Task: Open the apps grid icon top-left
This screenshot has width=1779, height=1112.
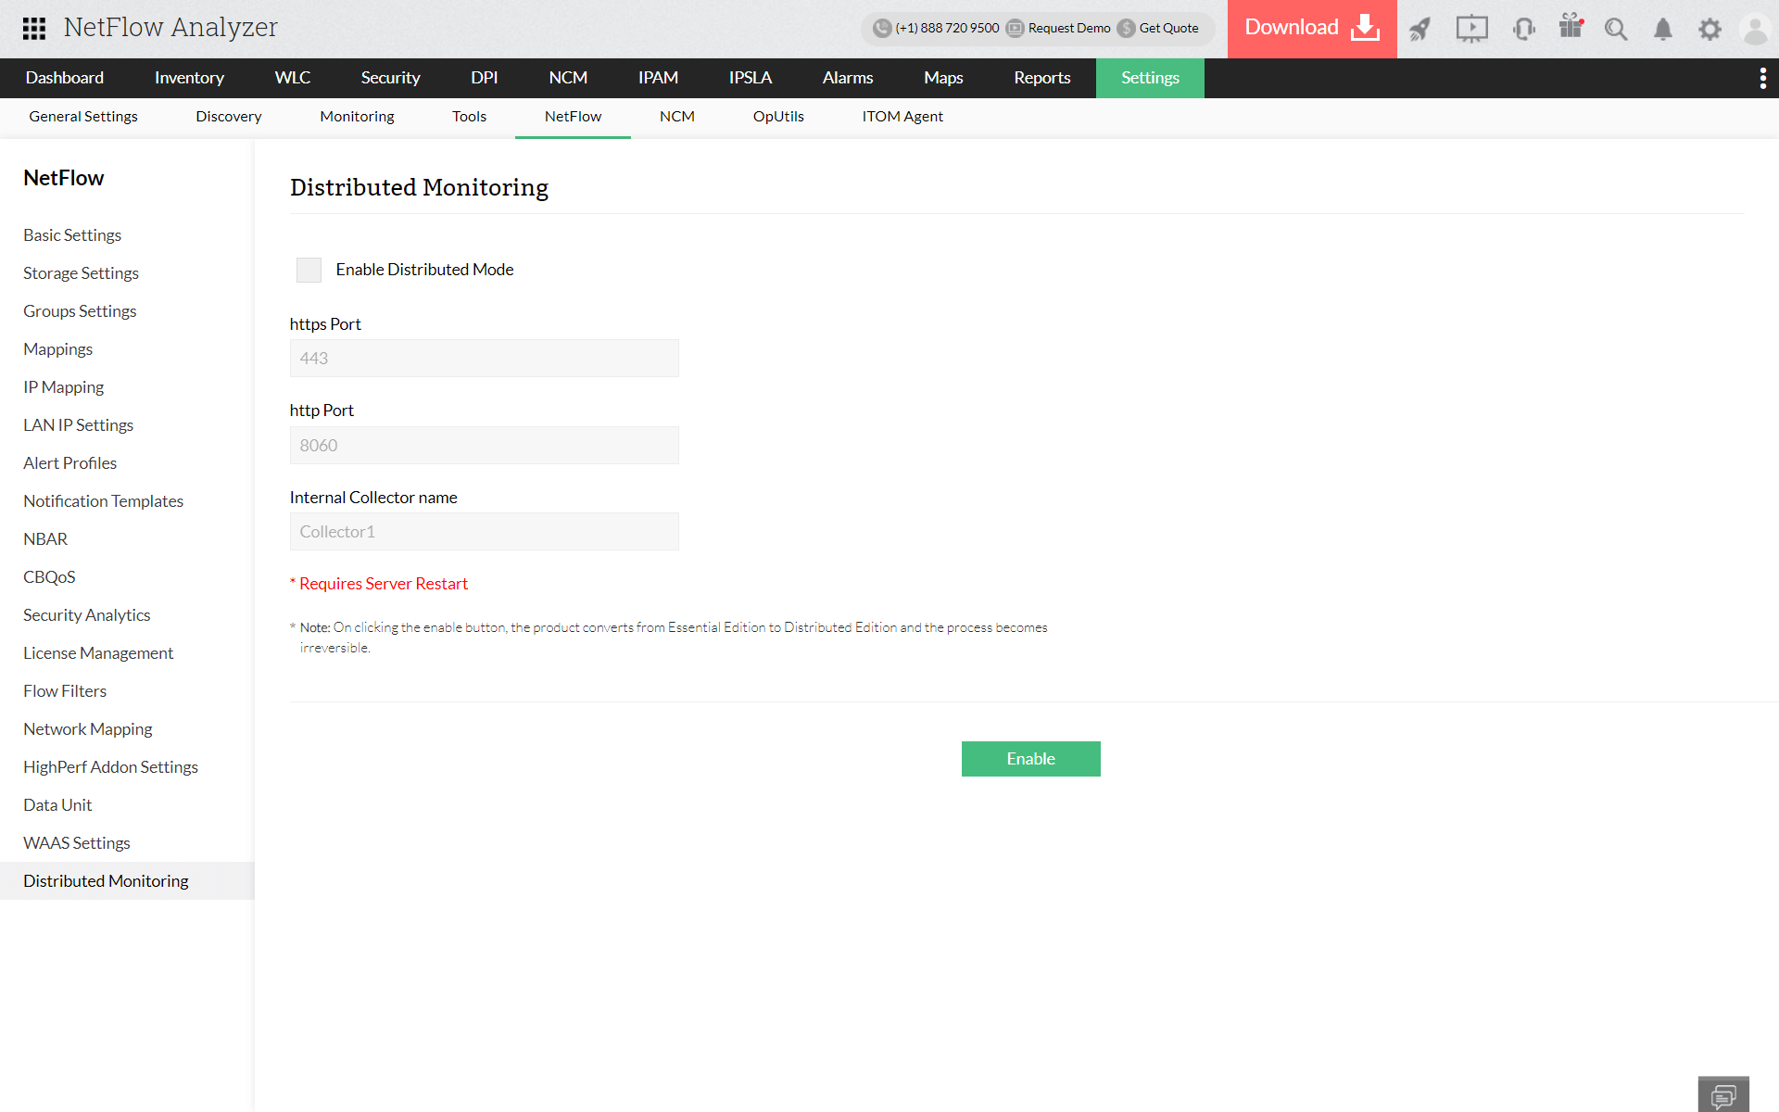Action: click(34, 29)
